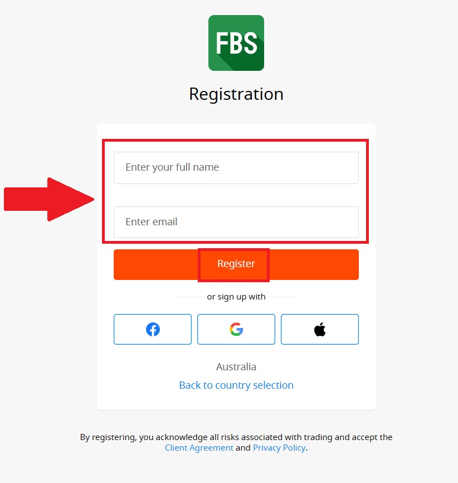This screenshot has width=458, height=483.
Task: Click the 'Enter email' placeholder text
Action: click(x=152, y=222)
